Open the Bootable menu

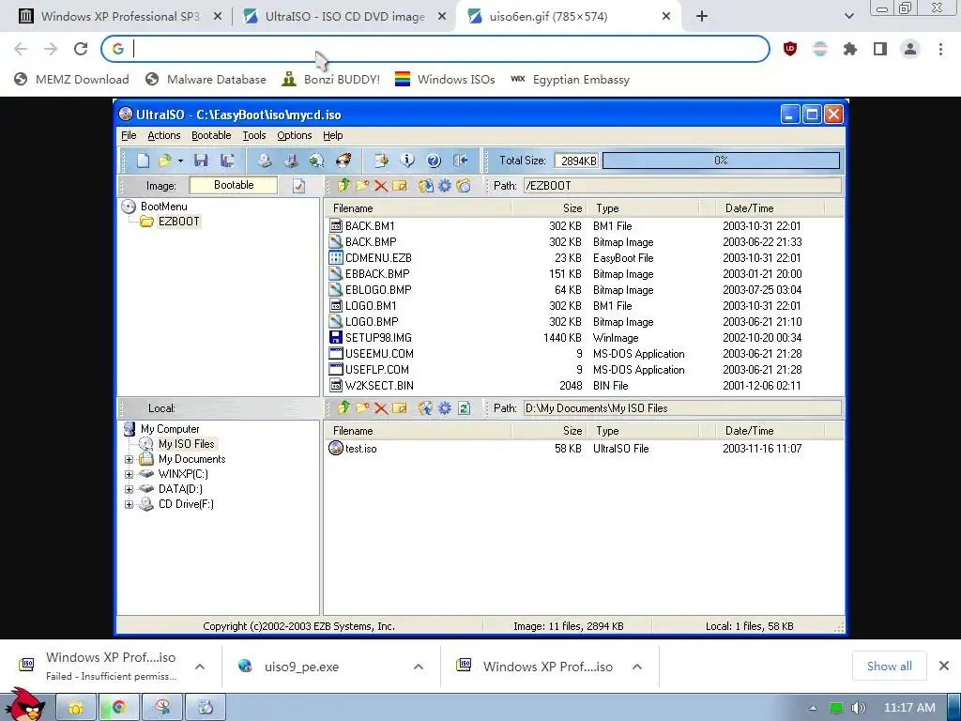pyautogui.click(x=211, y=135)
